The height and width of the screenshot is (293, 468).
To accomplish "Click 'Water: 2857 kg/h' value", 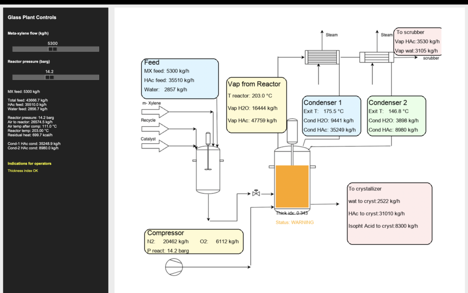I will (x=166, y=89).
